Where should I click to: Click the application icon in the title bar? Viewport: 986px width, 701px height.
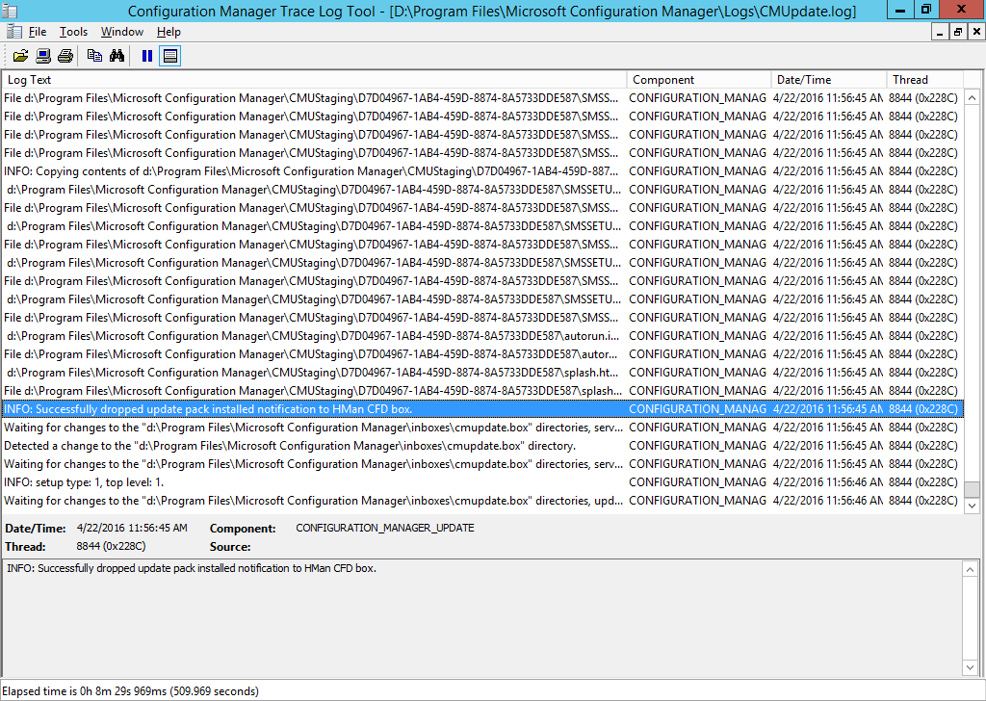coord(10,11)
